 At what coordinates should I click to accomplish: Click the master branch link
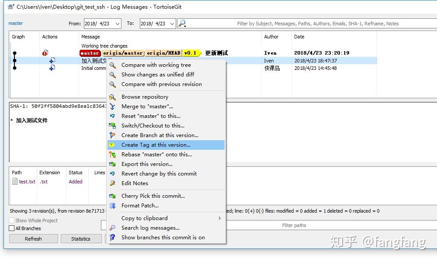click(16, 24)
